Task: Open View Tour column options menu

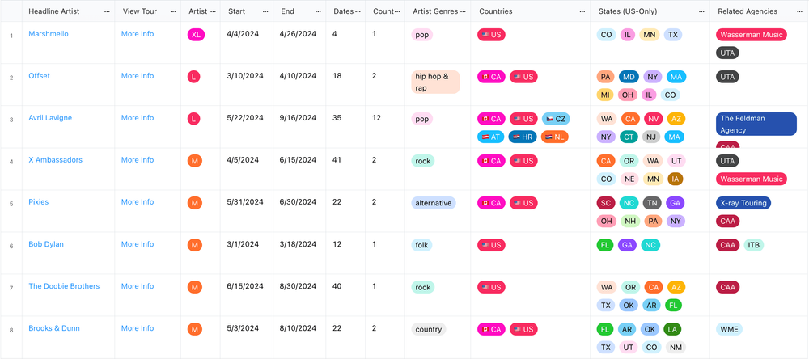Action: click(x=173, y=11)
